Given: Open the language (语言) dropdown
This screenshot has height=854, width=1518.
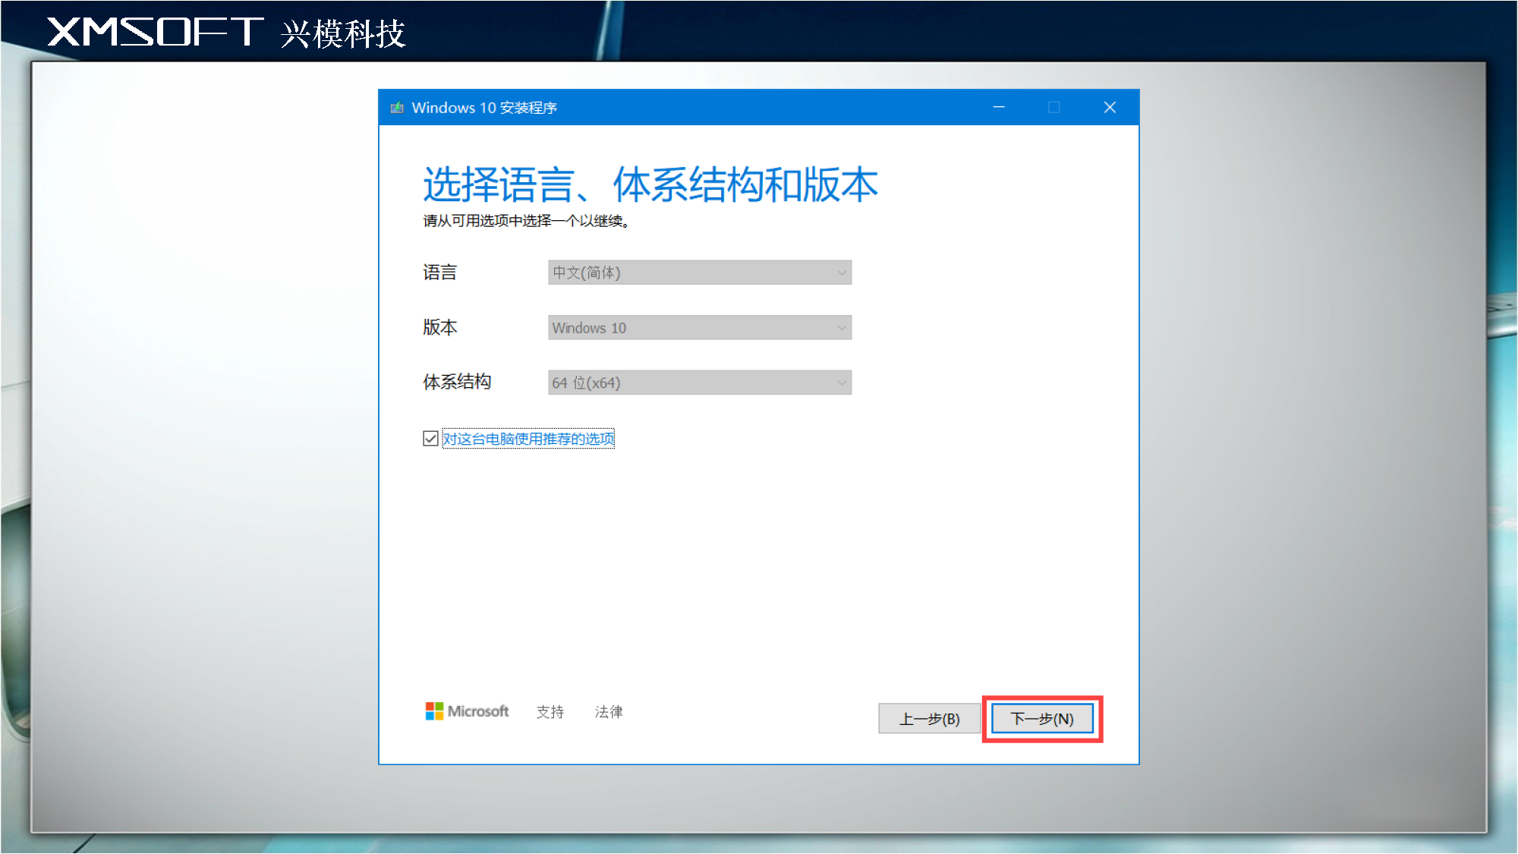Looking at the screenshot, I should click(700, 273).
